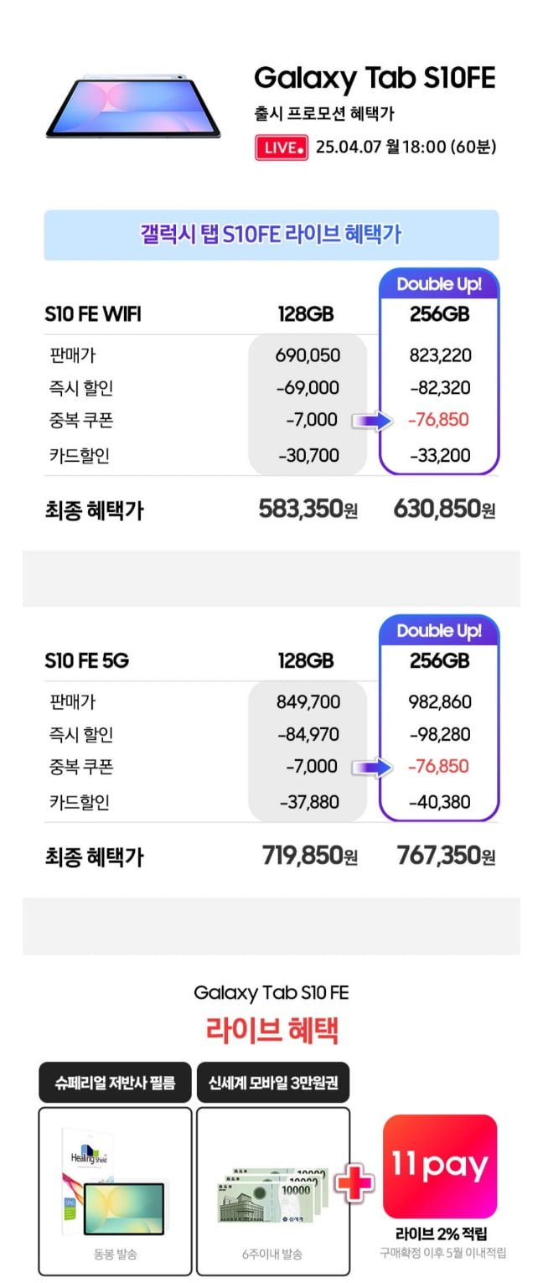This screenshot has width=543, height=1283.
Task: Tap the 11pay logo icon
Action: coord(440,1167)
